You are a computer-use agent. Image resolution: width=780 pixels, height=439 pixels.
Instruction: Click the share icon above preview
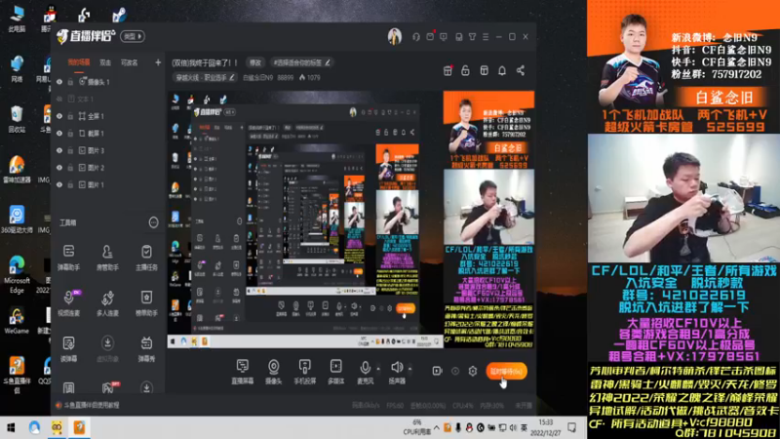click(x=521, y=70)
